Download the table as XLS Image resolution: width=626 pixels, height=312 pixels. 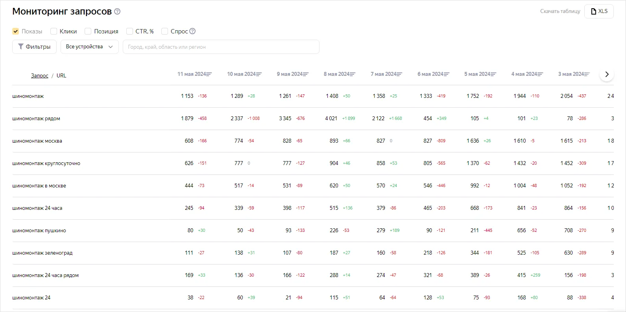click(x=599, y=11)
